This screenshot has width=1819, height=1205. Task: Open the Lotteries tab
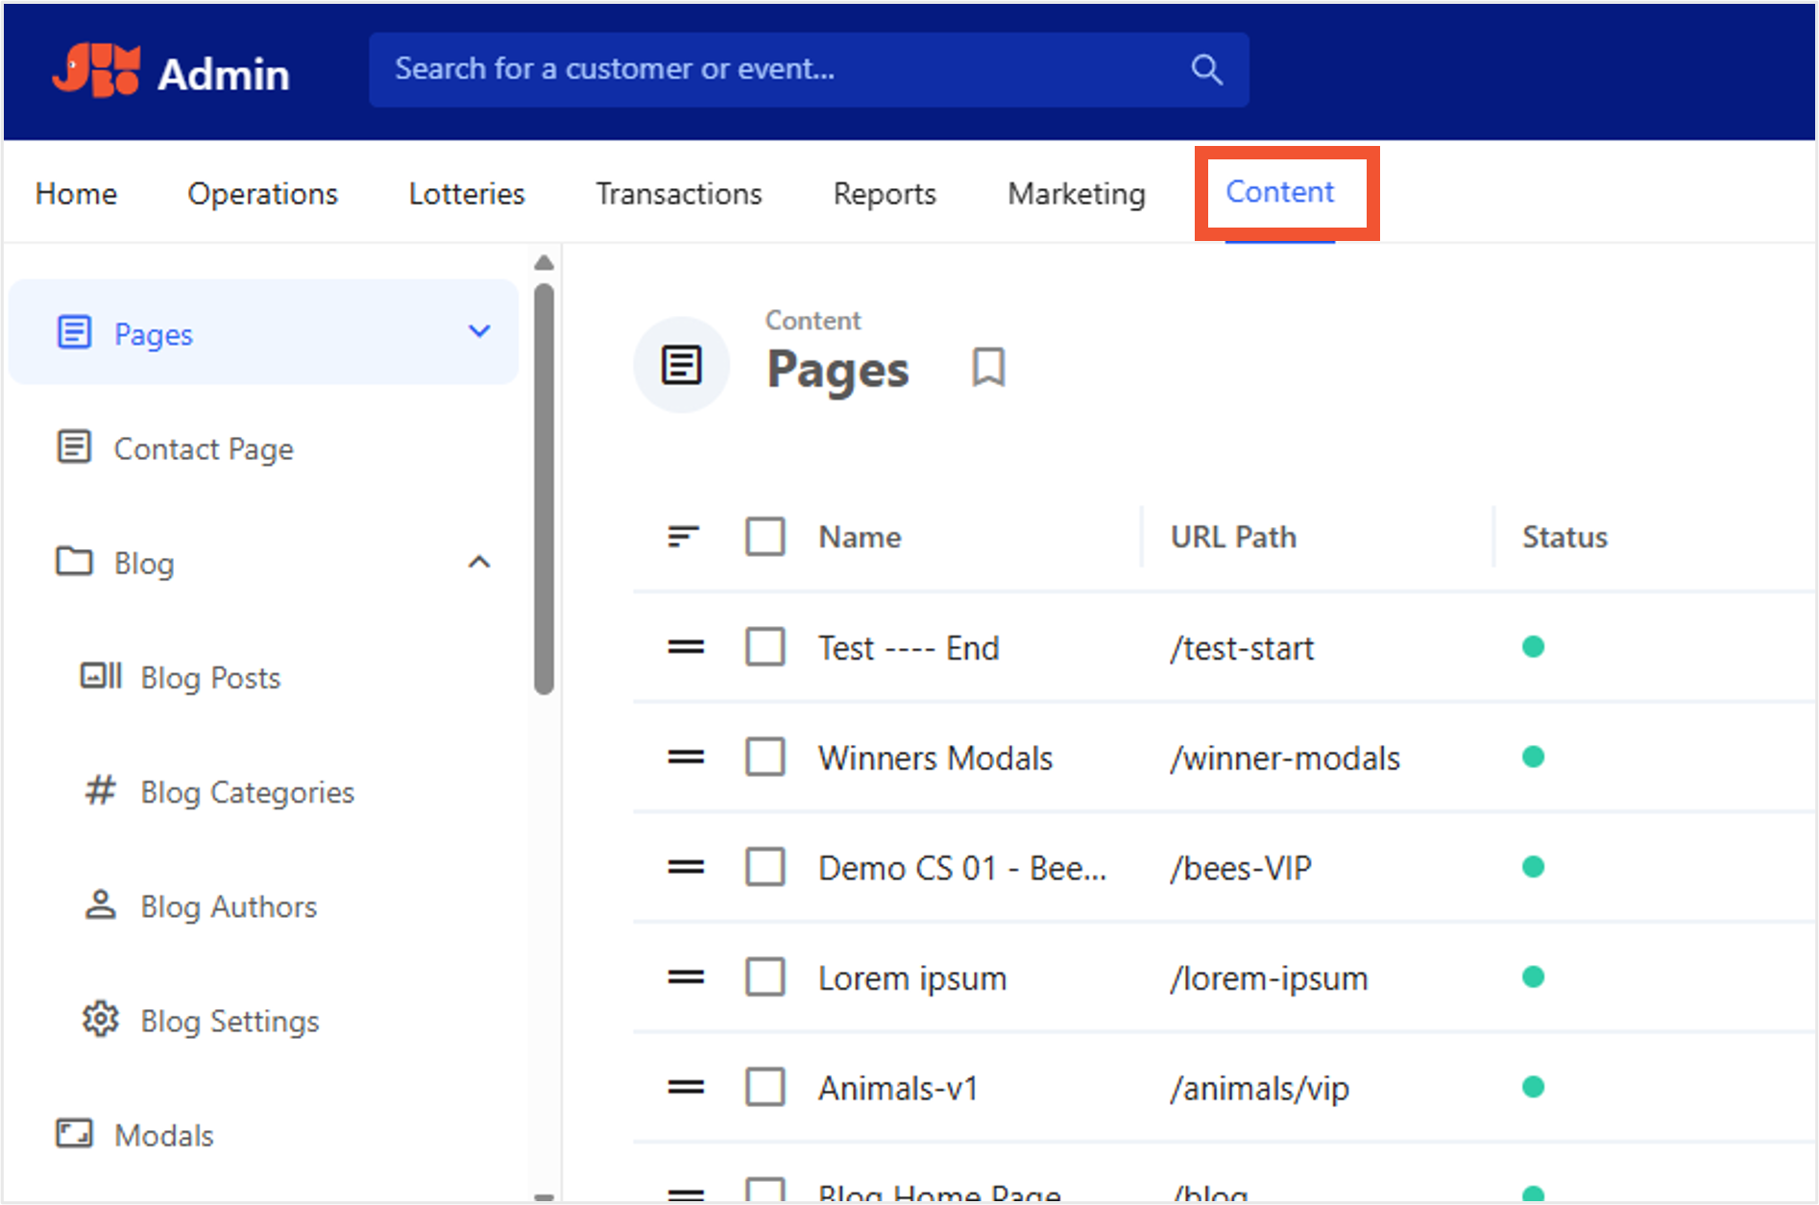tap(467, 193)
